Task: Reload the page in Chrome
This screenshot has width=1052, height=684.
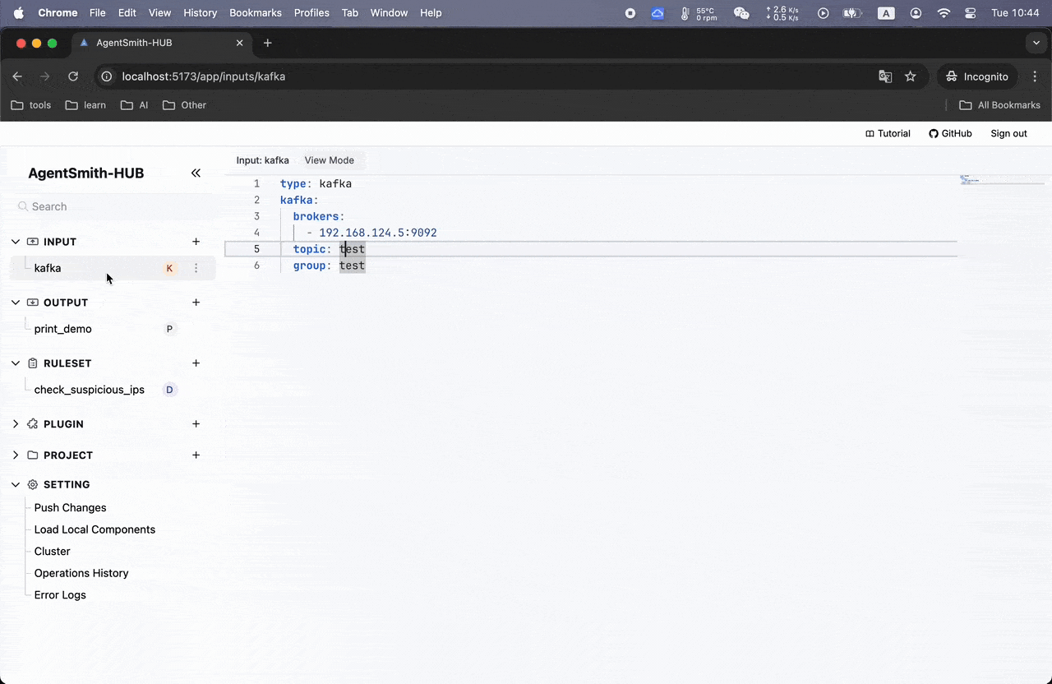Action: [73, 76]
